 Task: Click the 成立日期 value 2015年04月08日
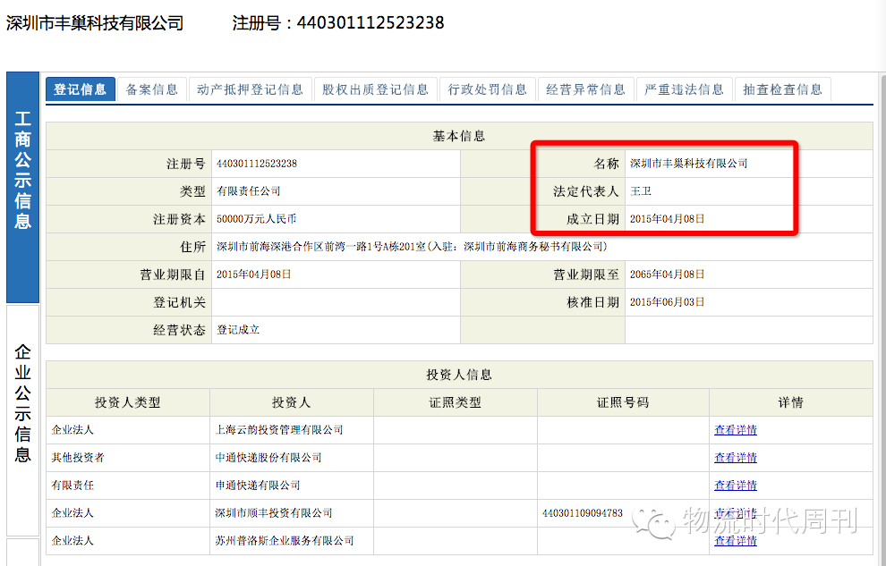pyautogui.click(x=668, y=219)
